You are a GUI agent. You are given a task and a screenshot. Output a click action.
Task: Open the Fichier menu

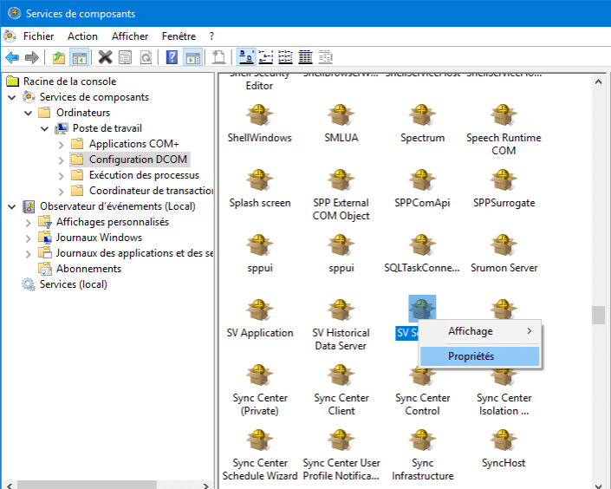pyautogui.click(x=38, y=36)
